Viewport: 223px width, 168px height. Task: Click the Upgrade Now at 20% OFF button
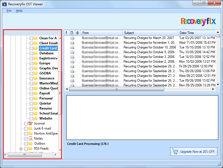[194, 152]
